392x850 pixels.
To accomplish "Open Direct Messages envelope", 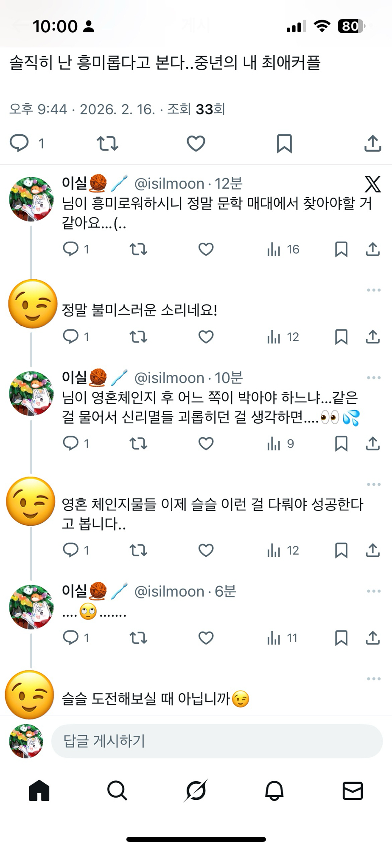I will [353, 791].
